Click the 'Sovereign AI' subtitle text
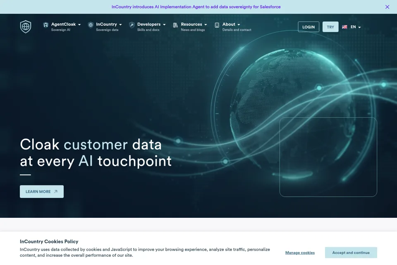 click(60, 30)
